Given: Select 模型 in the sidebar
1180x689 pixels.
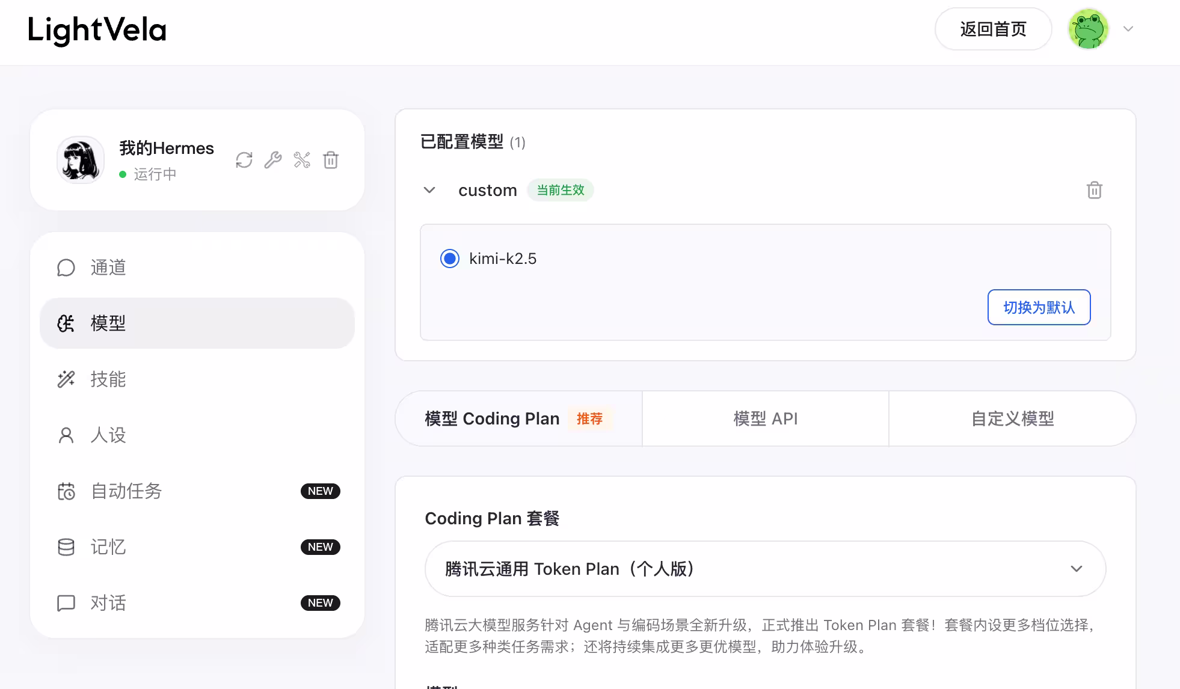Looking at the screenshot, I should [x=197, y=323].
